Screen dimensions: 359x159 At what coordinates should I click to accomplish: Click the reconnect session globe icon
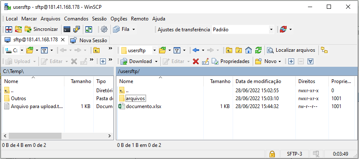pyautogui.click(x=283, y=29)
